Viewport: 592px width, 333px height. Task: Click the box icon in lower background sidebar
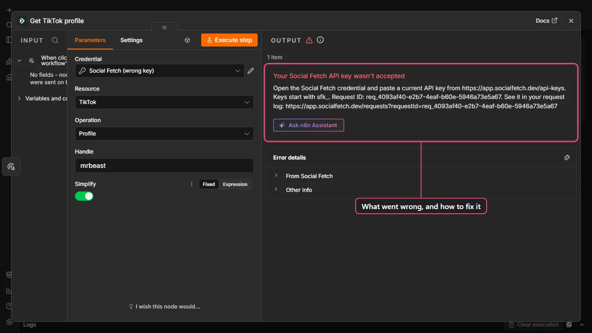tap(9, 275)
